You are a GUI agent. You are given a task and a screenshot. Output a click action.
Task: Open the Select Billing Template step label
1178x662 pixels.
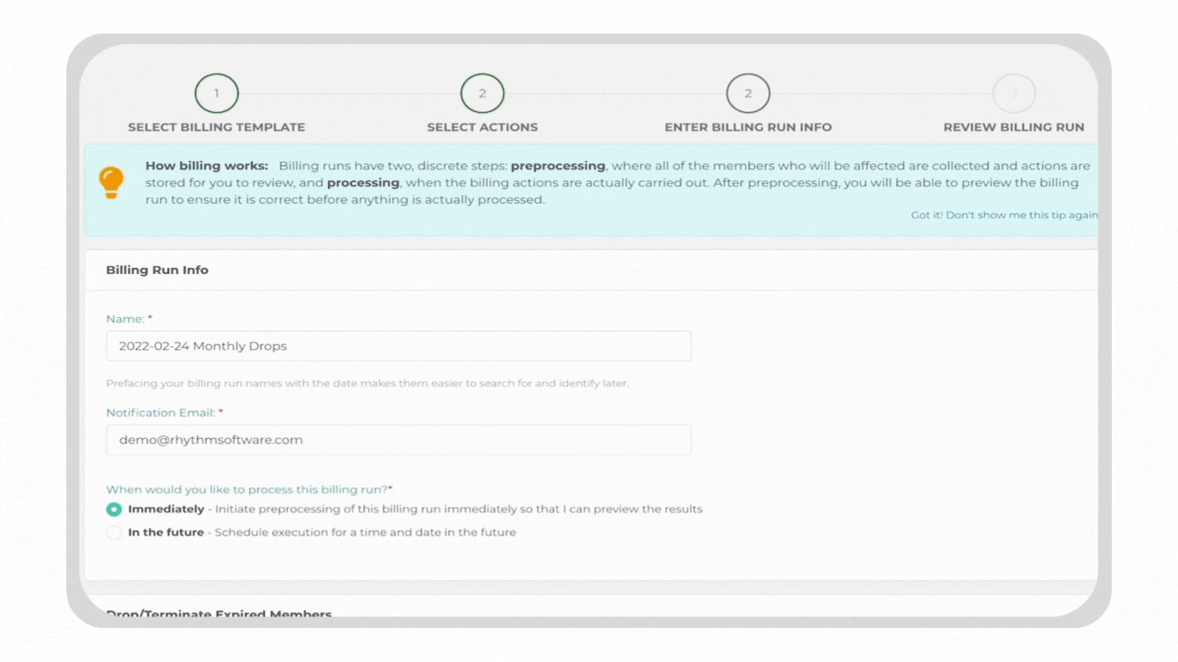217,127
